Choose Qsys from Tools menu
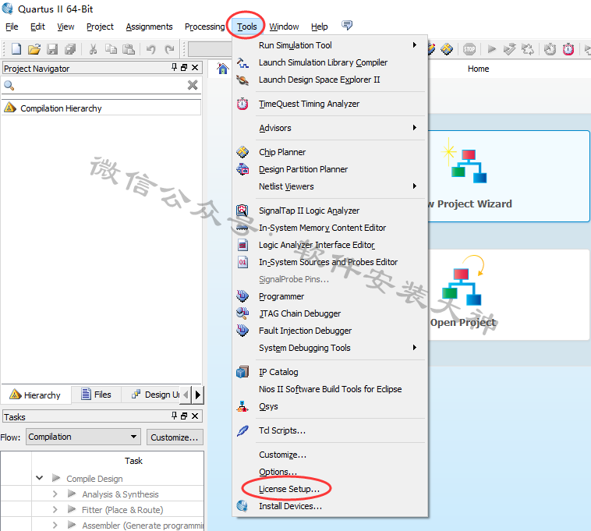This screenshot has height=531, width=591. (330, 406)
